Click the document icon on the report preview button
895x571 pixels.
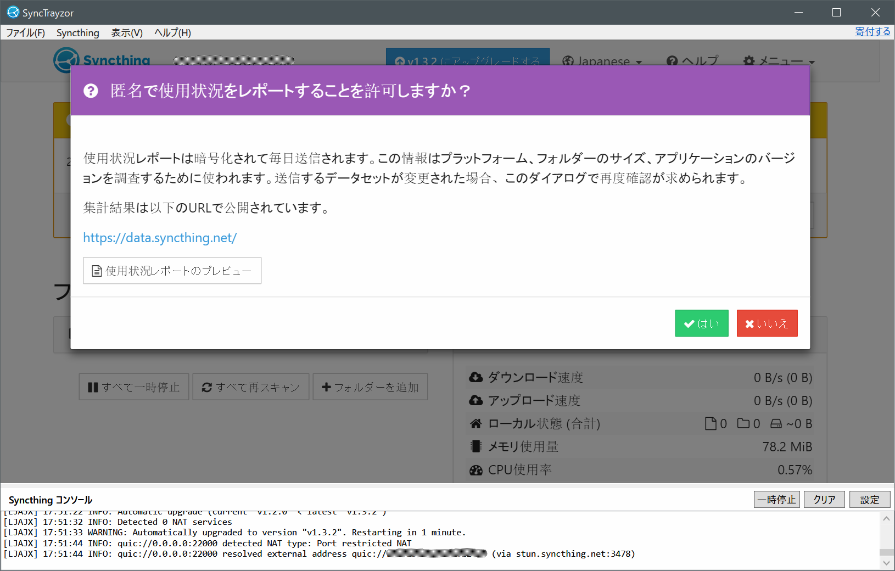[x=97, y=270]
